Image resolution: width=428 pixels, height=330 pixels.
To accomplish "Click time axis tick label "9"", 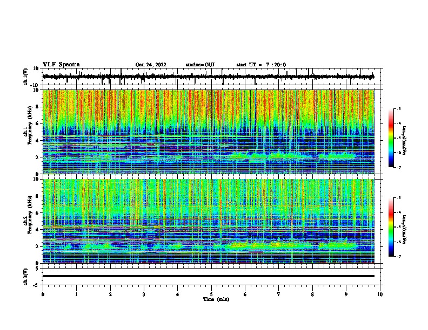I will [x=346, y=294].
